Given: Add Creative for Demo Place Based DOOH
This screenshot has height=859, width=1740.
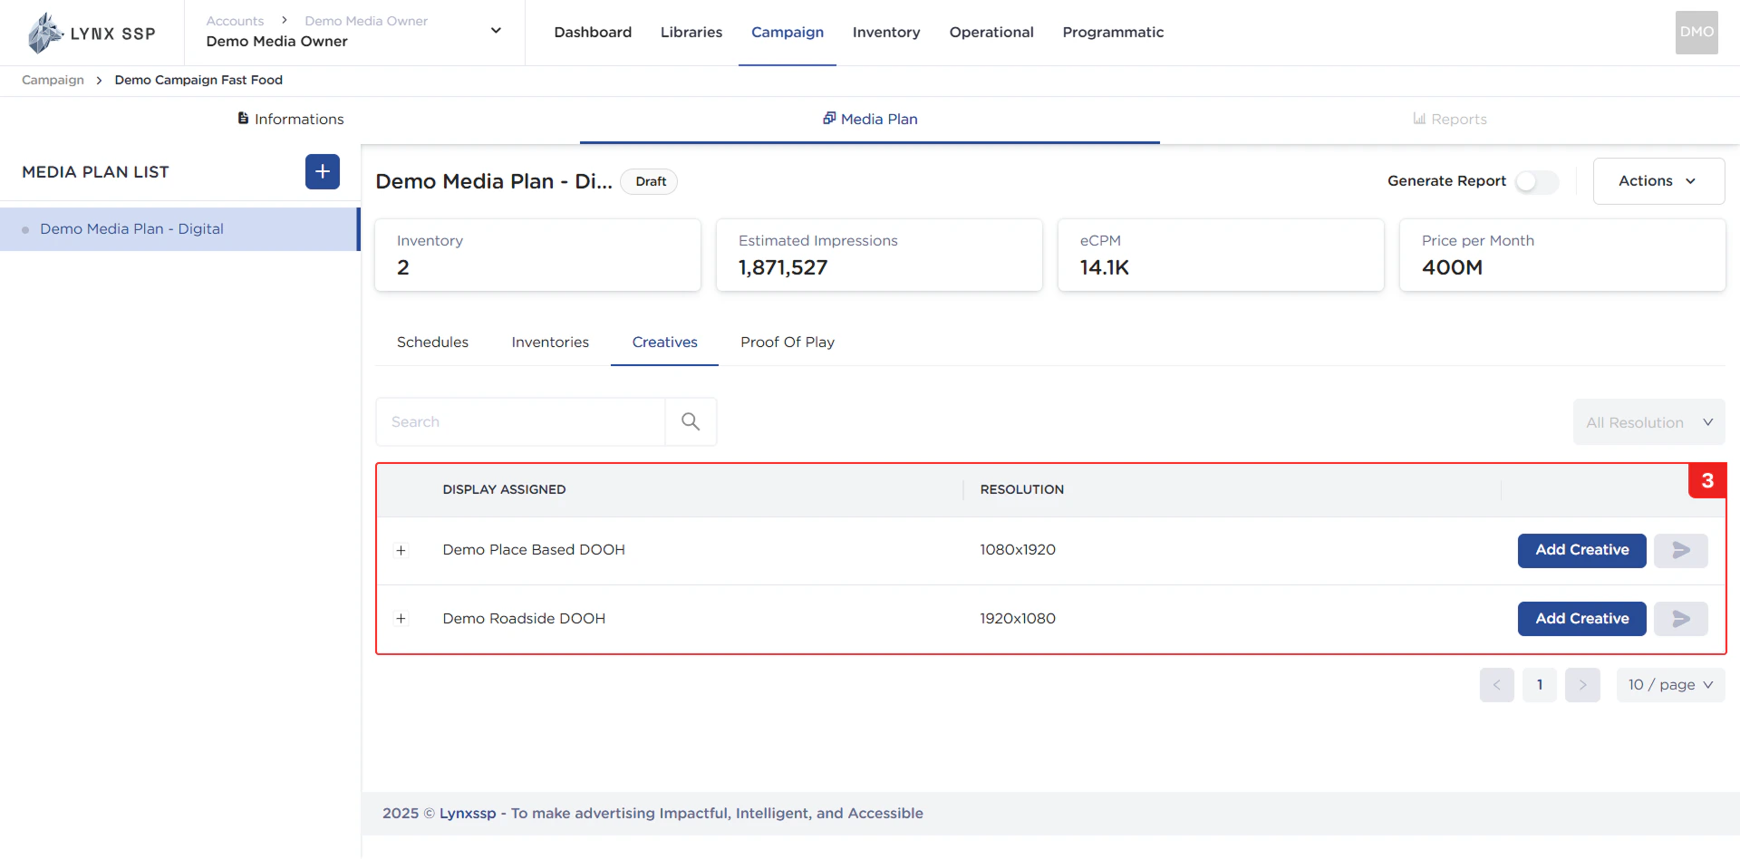Looking at the screenshot, I should [x=1581, y=551].
